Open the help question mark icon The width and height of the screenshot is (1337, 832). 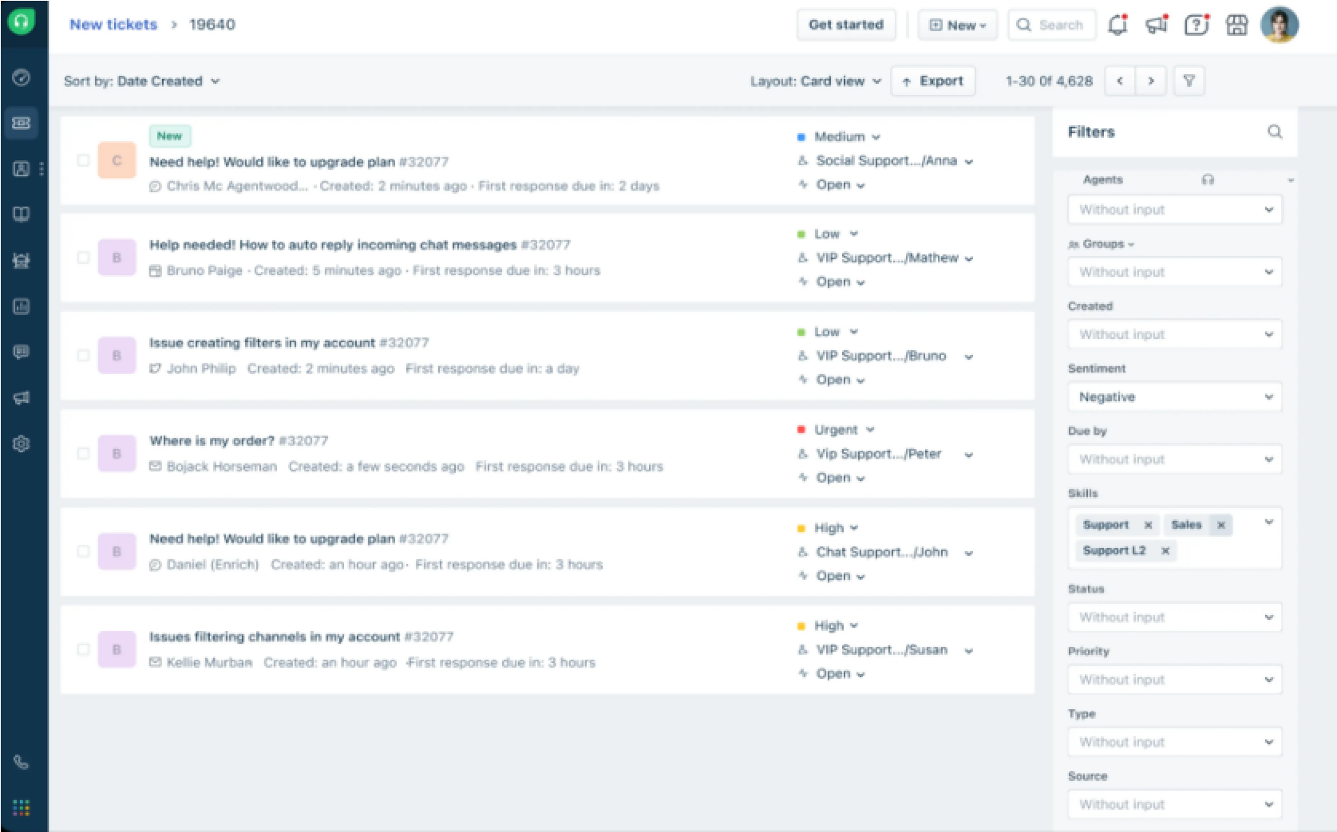click(1195, 25)
